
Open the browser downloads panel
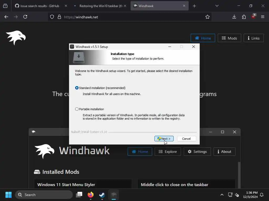point(234,17)
